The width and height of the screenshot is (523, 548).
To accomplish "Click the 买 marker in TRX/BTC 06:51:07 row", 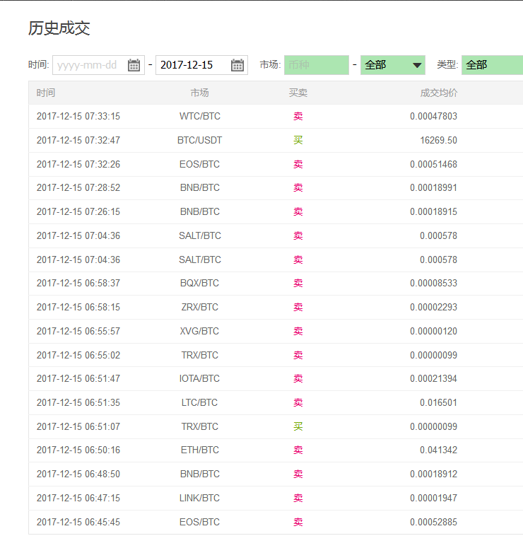I will [x=298, y=426].
